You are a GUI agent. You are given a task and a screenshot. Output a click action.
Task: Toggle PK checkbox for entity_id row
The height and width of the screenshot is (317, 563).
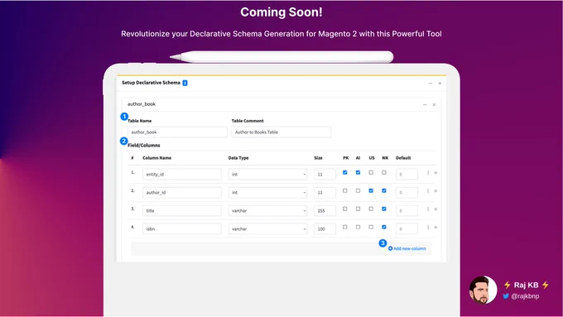344,172
